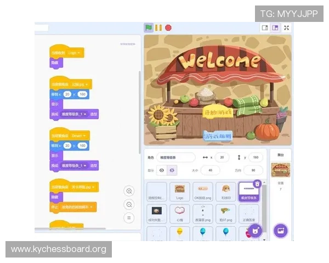This screenshot has width=329, height=263.
Task: Open the .jpg backdrop dropdown in second hat
Action: 80,84
